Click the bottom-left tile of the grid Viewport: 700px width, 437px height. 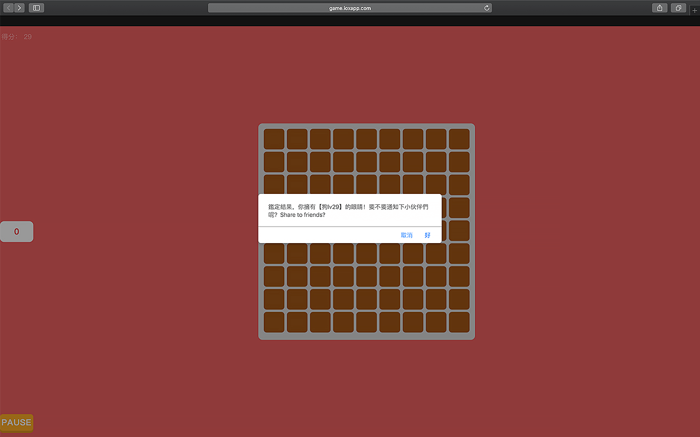[274, 322]
